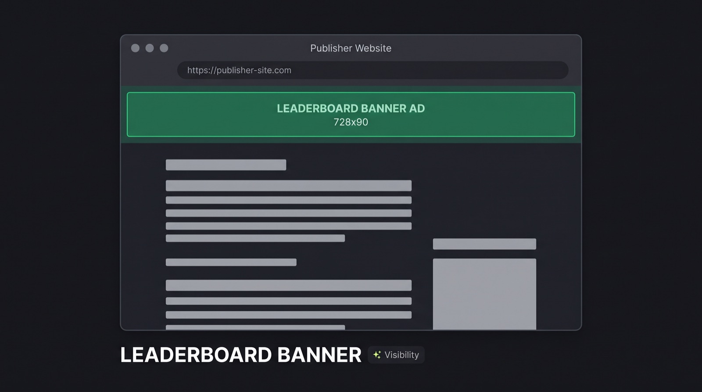Click the LEADERBOARD BANNER heading text
The height and width of the screenshot is (392, 702).
coord(241,355)
